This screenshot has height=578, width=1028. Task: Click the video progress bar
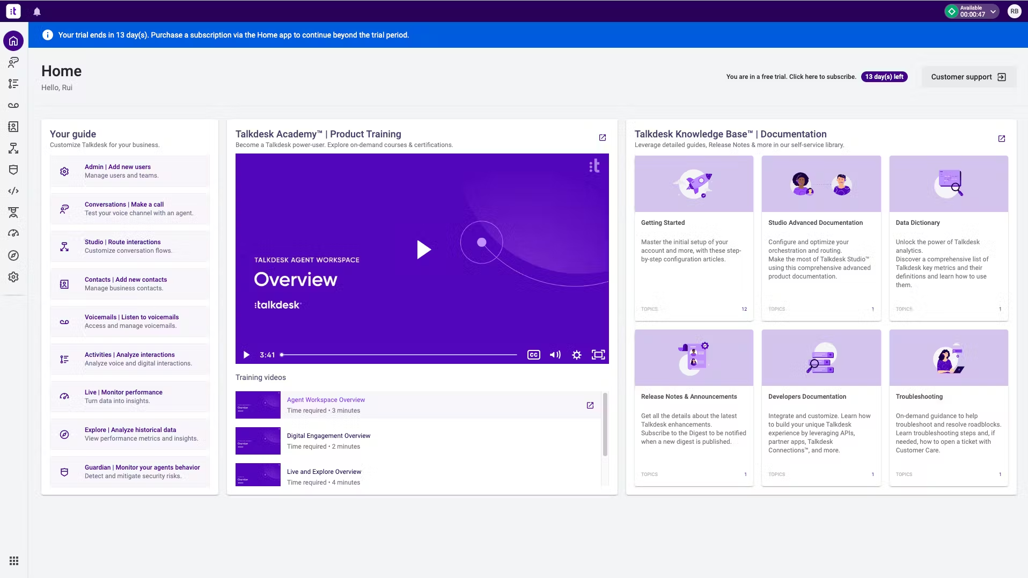399,355
